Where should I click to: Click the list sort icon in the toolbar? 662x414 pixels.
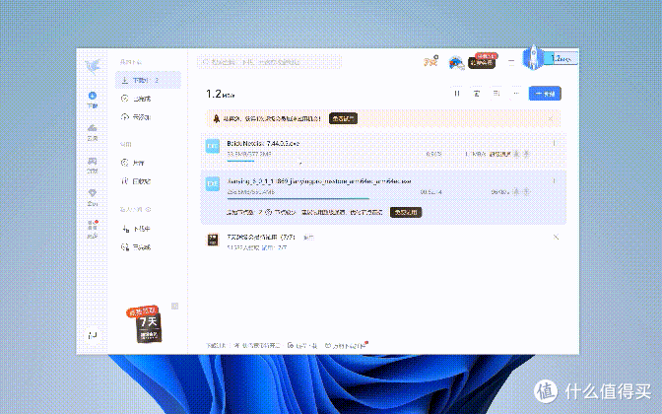point(496,94)
